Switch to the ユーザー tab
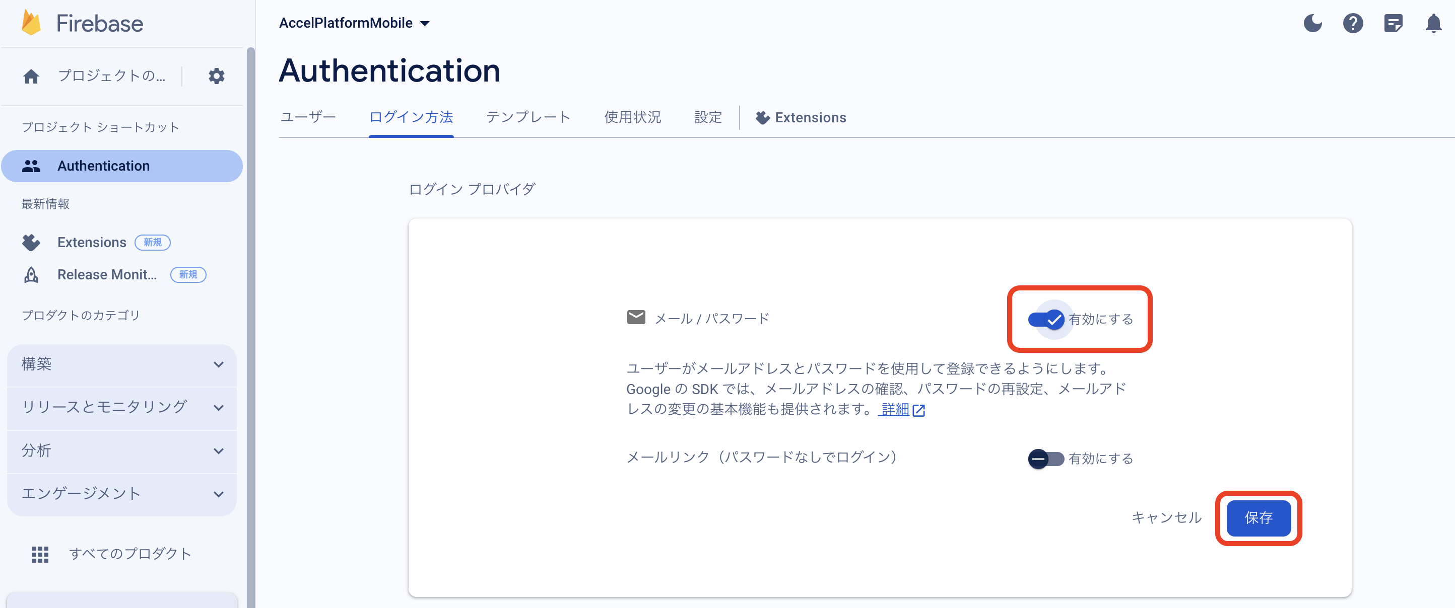The image size is (1455, 608). [x=308, y=117]
